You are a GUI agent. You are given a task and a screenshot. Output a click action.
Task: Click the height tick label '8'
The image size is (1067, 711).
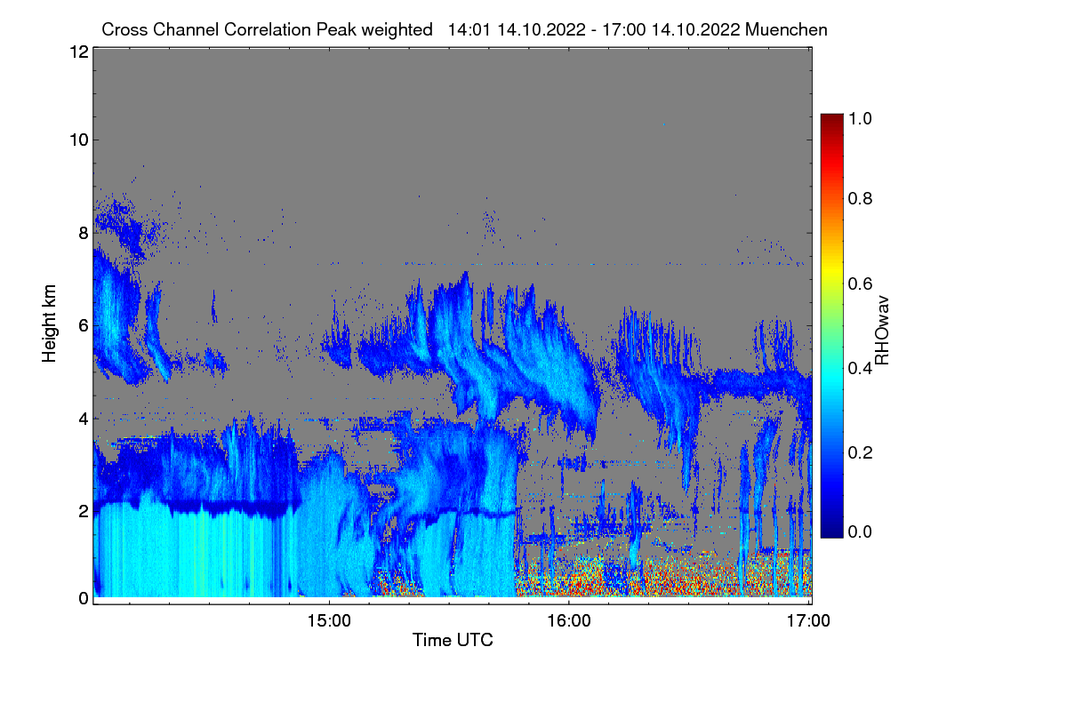[x=83, y=233]
